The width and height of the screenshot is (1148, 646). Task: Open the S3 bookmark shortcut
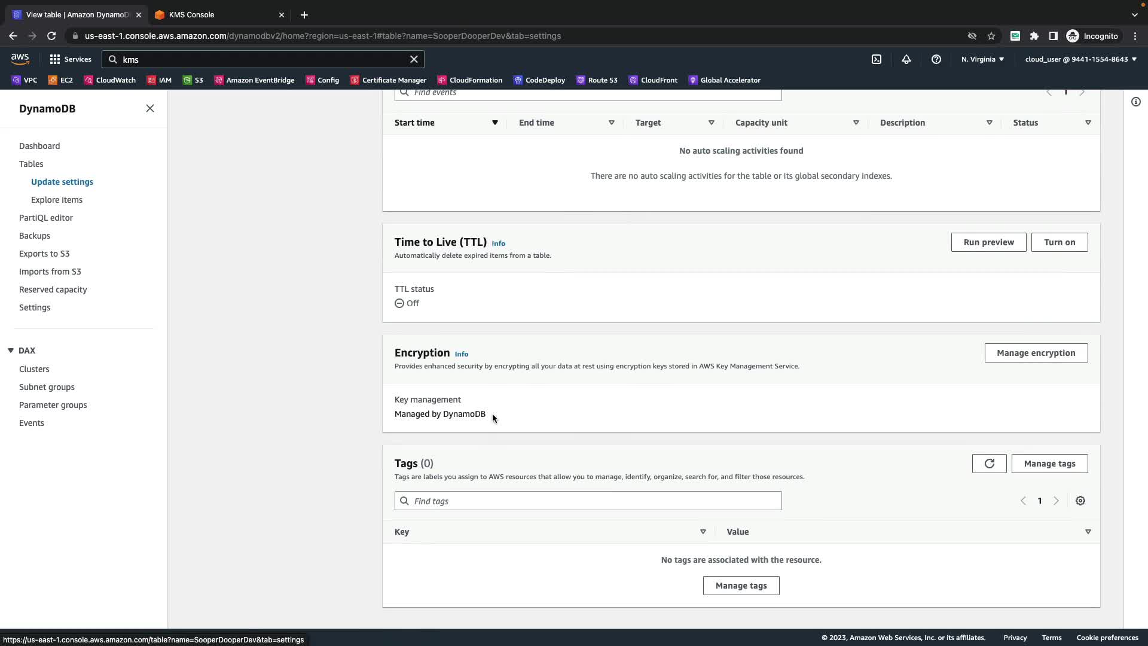[193, 80]
